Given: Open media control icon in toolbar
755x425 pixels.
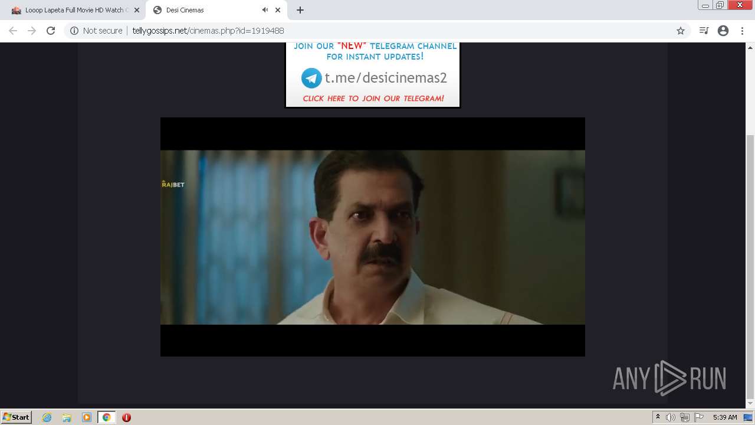Looking at the screenshot, I should 704,31.
